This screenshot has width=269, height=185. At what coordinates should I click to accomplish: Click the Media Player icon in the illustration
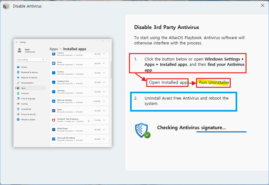(54, 130)
